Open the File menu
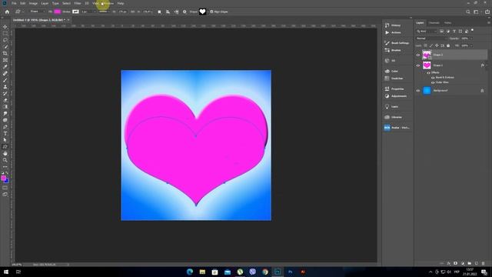This screenshot has width=492, height=277. [x=14, y=3]
